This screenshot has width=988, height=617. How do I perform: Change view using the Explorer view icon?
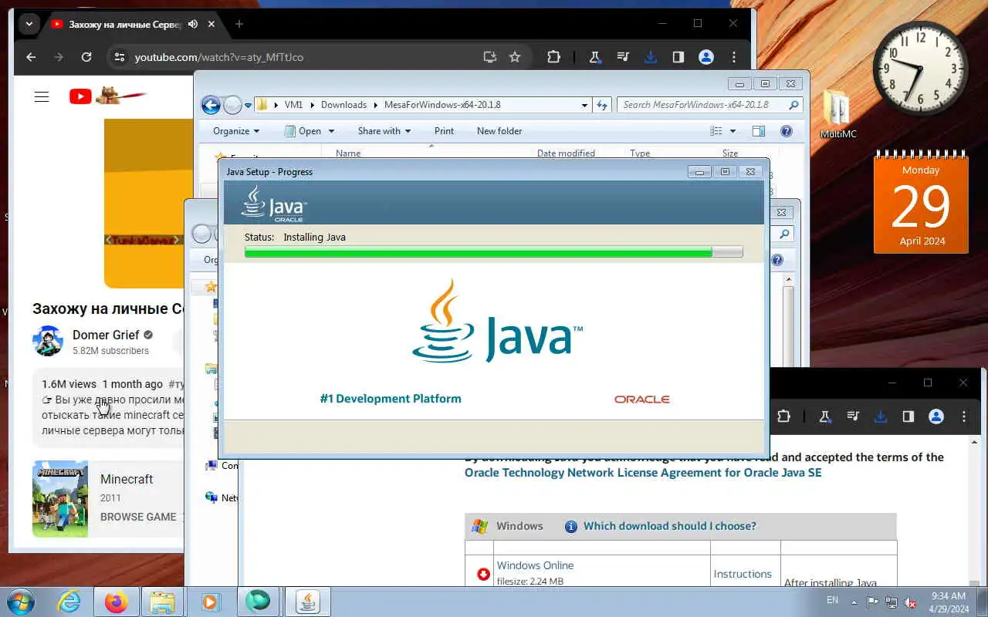pos(716,131)
